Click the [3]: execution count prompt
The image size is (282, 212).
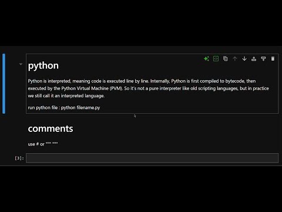[19, 158]
